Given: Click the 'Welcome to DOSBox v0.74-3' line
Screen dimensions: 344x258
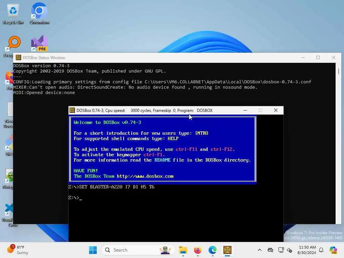Looking at the screenshot, I should pos(107,122).
